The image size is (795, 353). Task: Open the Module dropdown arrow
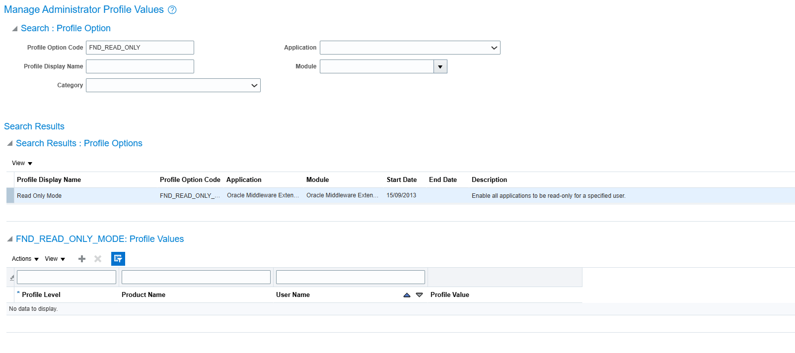(440, 66)
